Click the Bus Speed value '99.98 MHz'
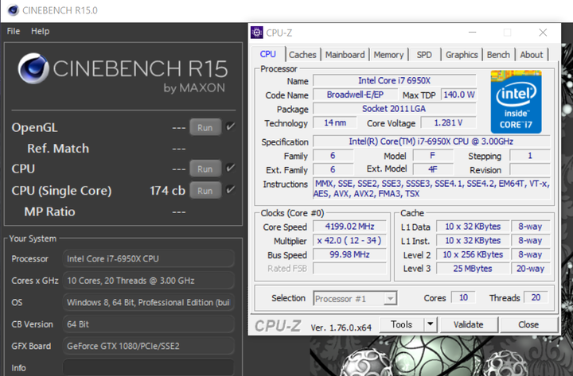Screen dimensions: 573x376 tap(349, 254)
